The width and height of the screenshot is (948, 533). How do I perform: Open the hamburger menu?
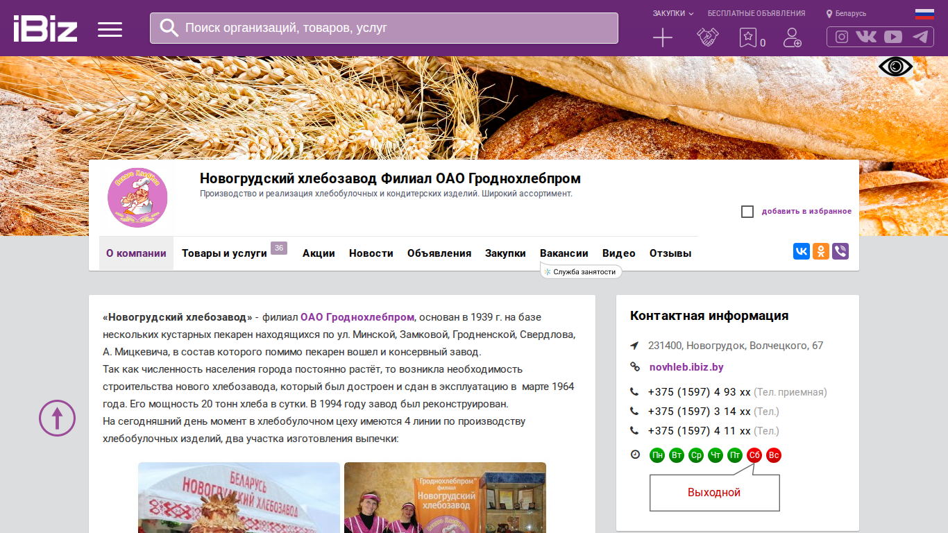point(110,29)
